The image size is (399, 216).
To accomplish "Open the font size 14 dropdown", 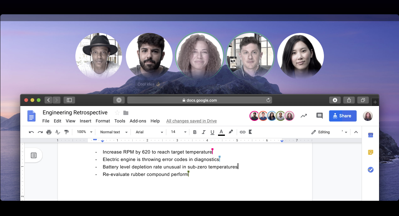I will click(x=179, y=132).
